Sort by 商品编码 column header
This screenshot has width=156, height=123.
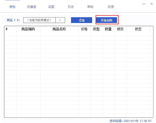tap(28, 29)
